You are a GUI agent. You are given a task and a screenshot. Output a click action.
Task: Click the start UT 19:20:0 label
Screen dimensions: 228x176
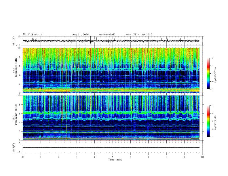click(139, 35)
